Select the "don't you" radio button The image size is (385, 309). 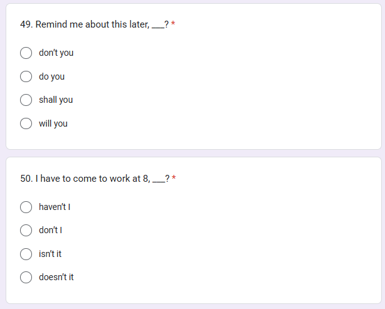(26, 53)
